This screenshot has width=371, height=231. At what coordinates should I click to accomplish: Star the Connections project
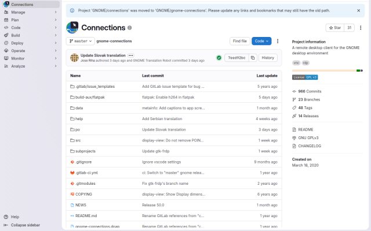(x=335, y=28)
